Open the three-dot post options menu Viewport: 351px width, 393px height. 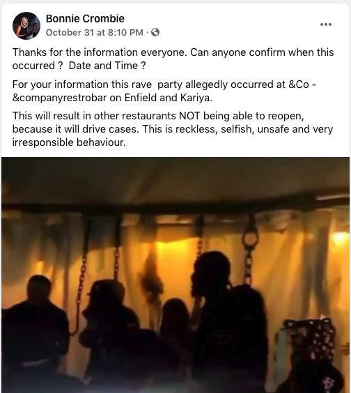pyautogui.click(x=326, y=24)
